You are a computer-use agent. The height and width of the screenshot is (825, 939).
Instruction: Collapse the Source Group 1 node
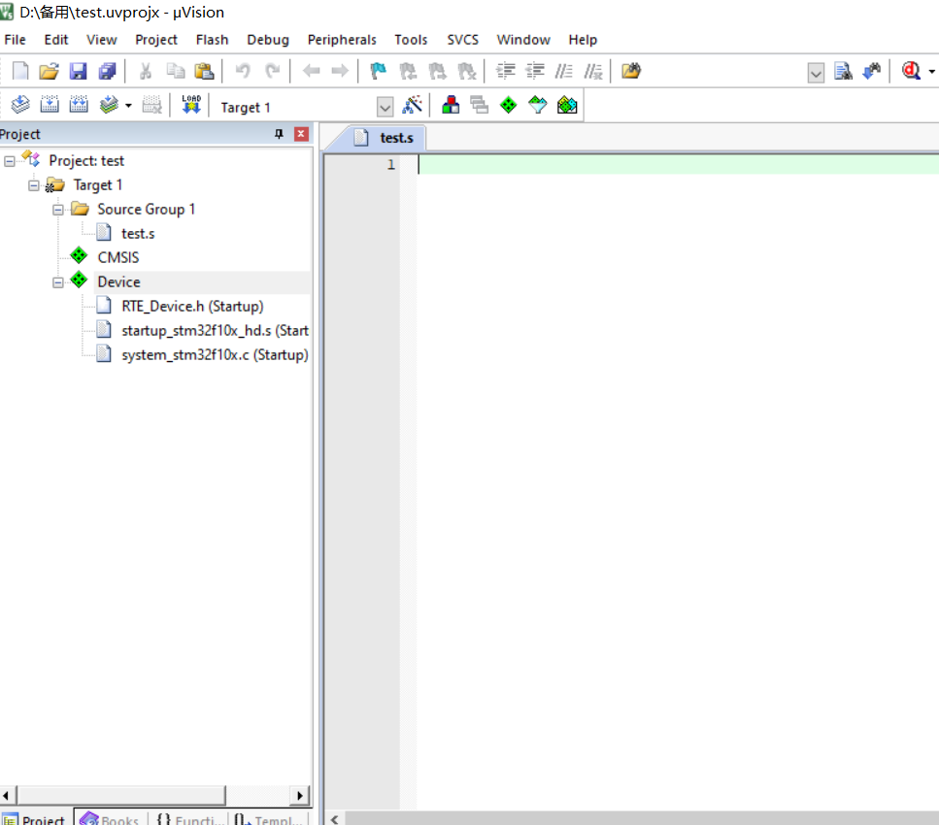point(58,210)
